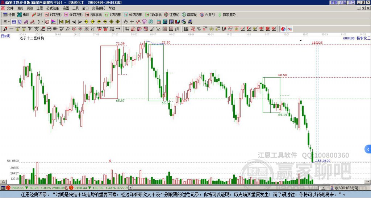Open the 赢家轮 tool
The height and width of the screenshot is (198, 371).
[x=189, y=14]
